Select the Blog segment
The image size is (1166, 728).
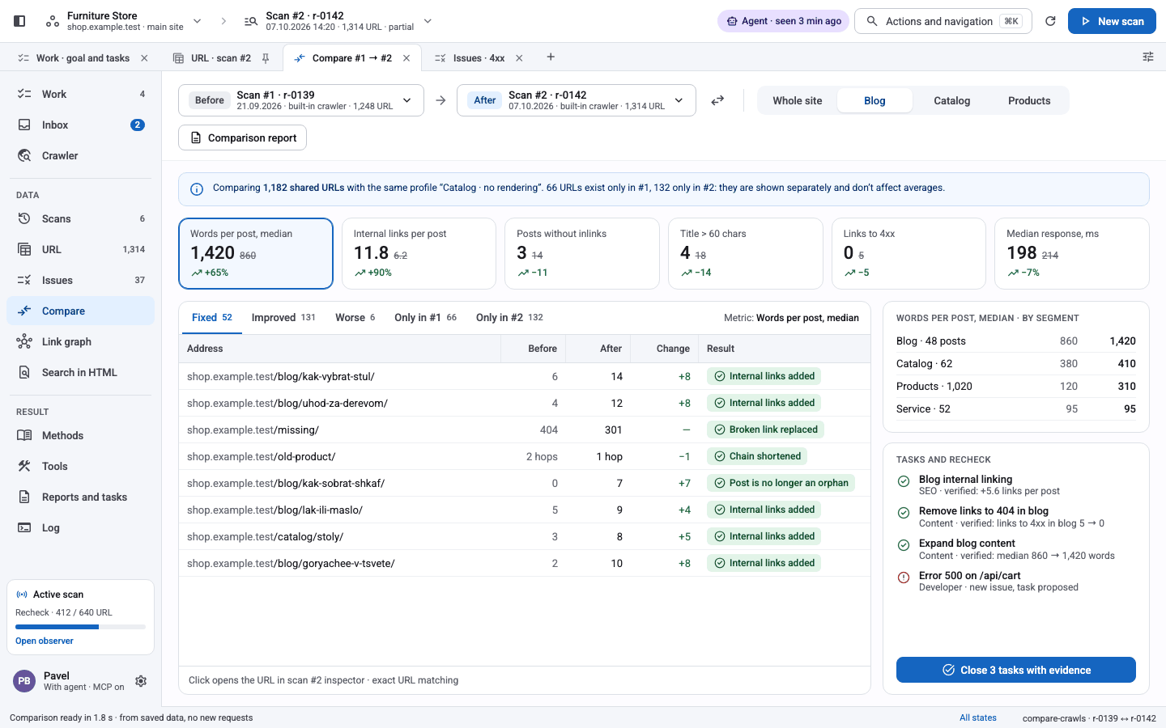[x=874, y=100]
